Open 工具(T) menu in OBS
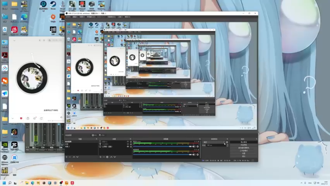The height and width of the screenshot is (186, 330). 120,17
